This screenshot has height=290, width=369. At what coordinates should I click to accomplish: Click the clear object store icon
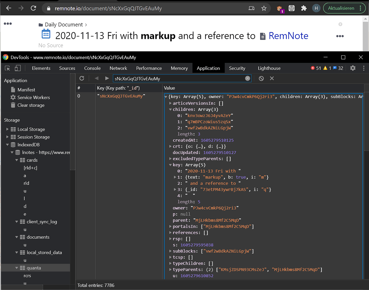pos(261,78)
